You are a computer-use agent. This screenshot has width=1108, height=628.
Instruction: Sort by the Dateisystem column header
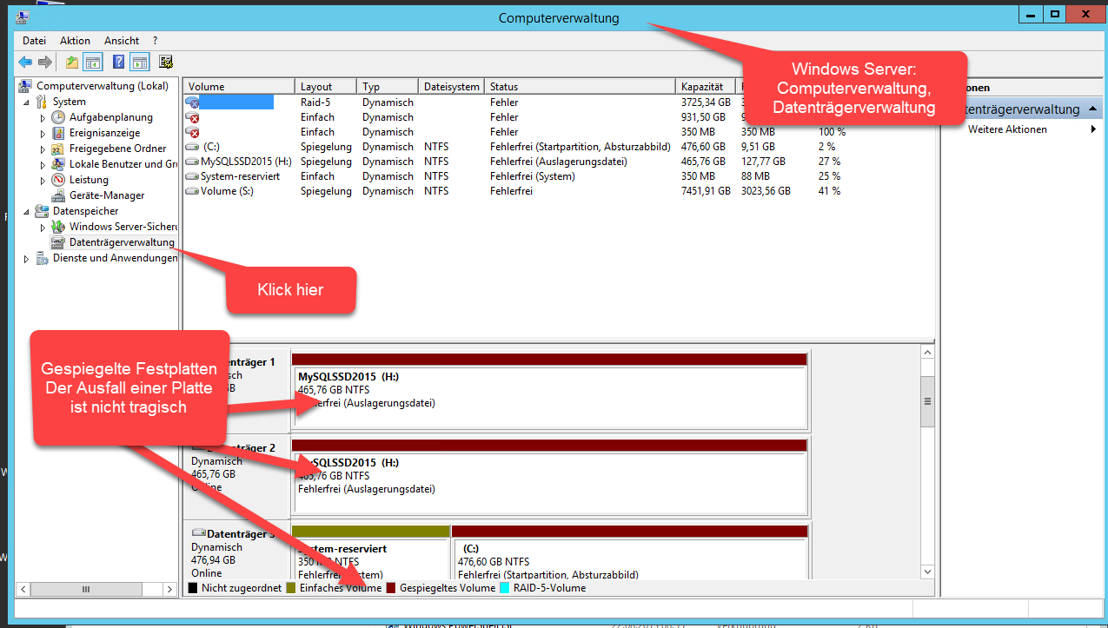pyautogui.click(x=451, y=87)
